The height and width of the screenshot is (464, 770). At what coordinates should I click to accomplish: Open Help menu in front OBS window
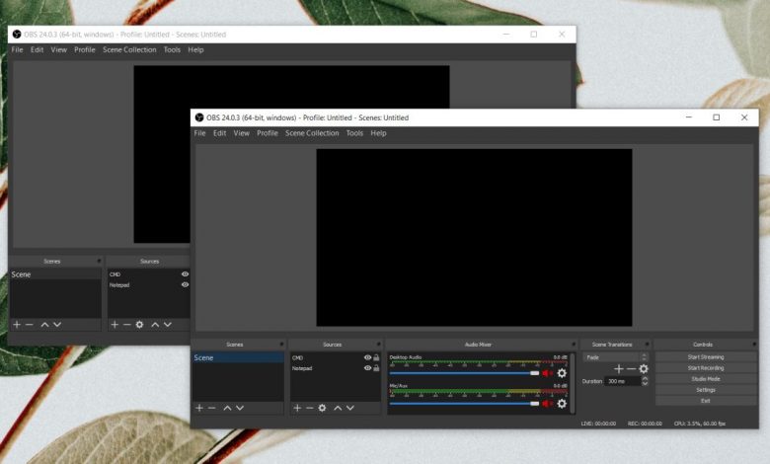tap(378, 133)
